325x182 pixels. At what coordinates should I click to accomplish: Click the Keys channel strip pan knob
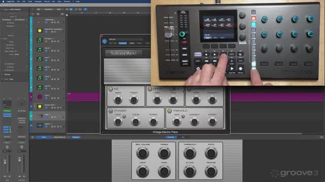tap(7, 147)
